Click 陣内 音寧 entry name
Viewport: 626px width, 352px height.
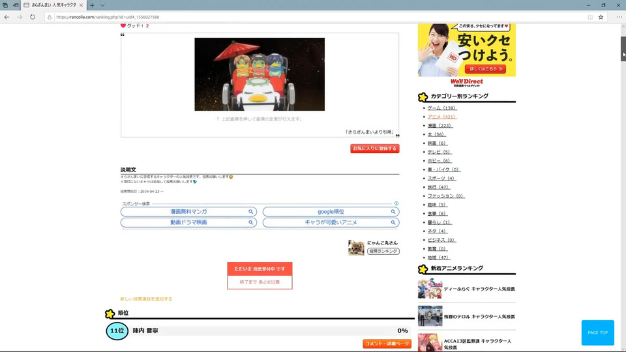coord(145,331)
